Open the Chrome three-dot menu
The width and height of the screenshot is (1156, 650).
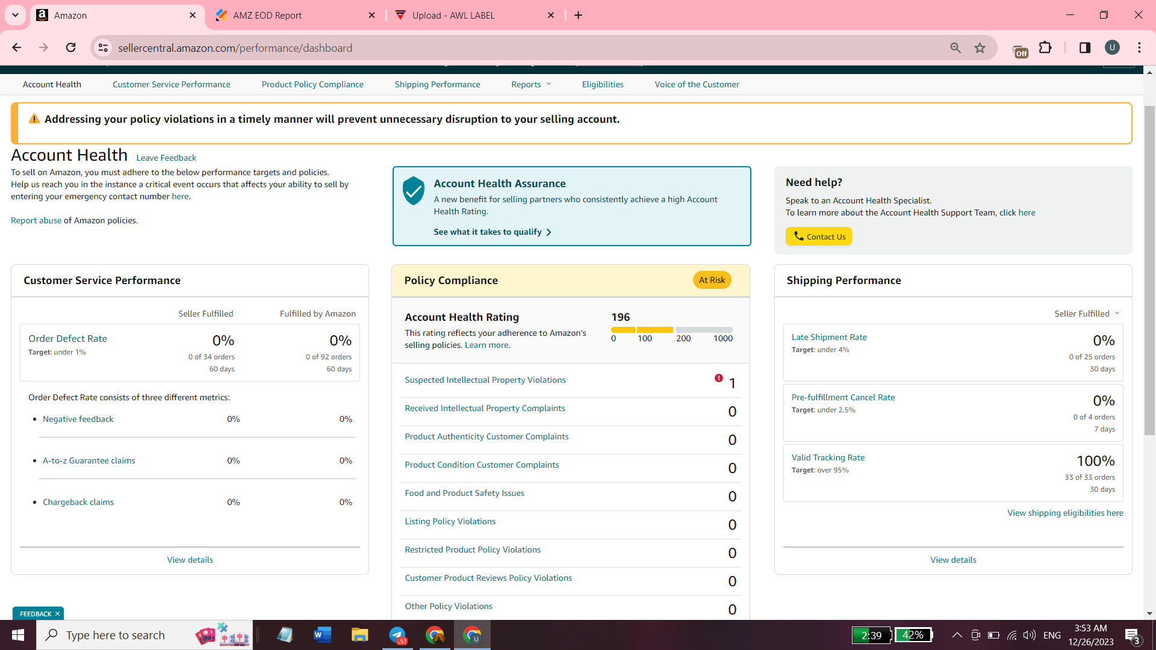point(1139,48)
